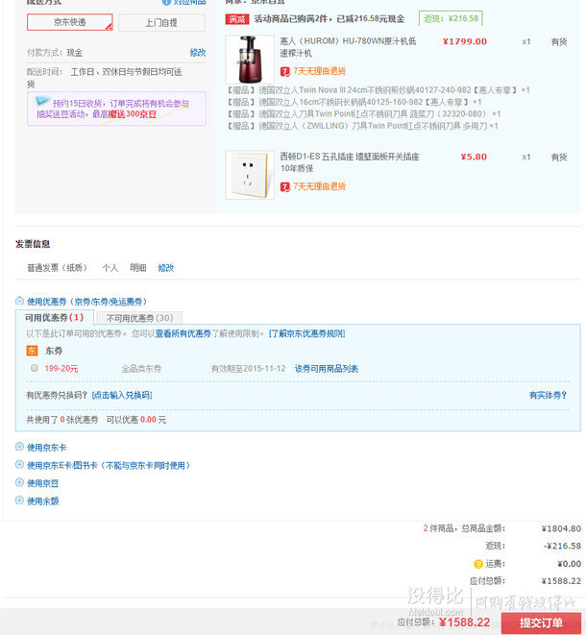
Task: Click the 预约15日收货 lottery promo banner
Action: coord(116,109)
